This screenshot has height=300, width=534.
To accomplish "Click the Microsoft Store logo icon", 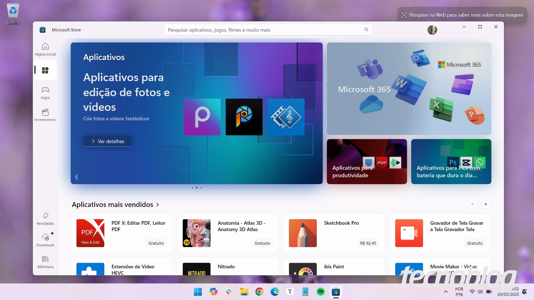I will click(x=43, y=30).
